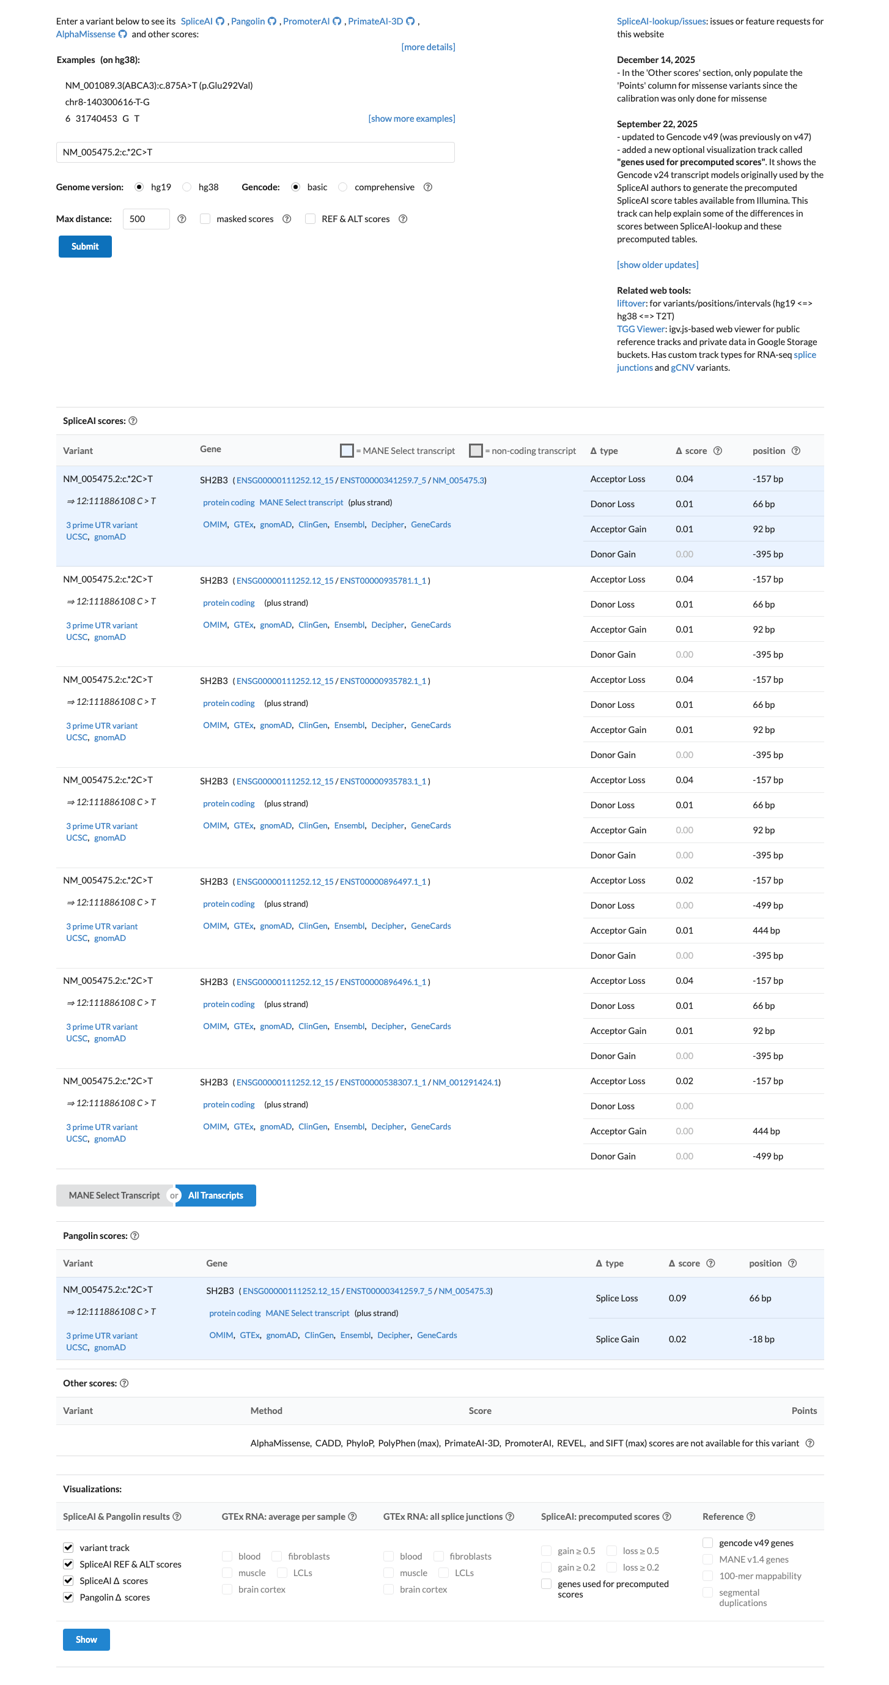Switch to All Transcripts view
Screen dimensions: 889x1685
(216, 1195)
